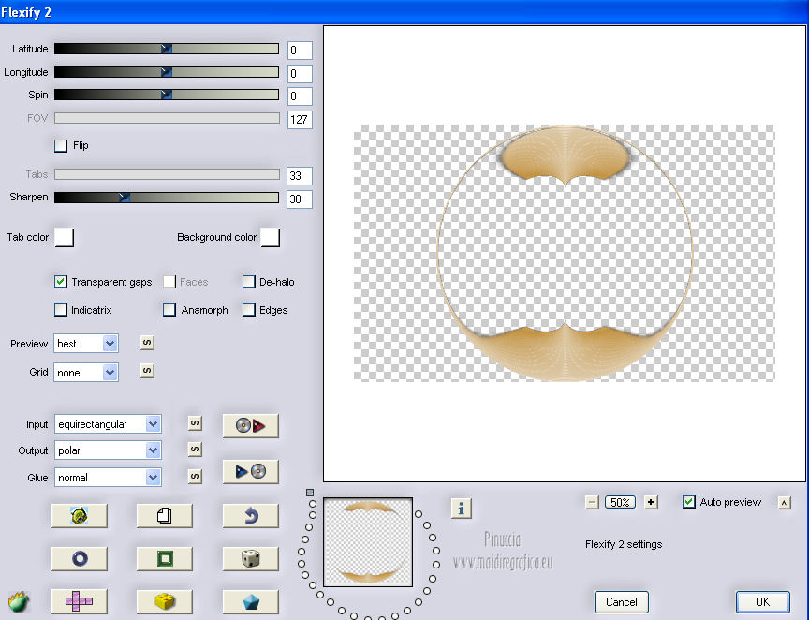This screenshot has width=809, height=620.
Task: Enable the De-halo checkbox
Action: tap(249, 282)
